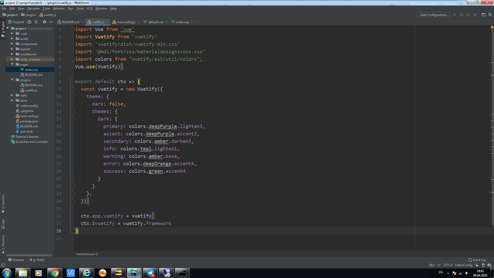Open WebStorm icon in taskbar
This screenshot has height=278, width=494.
134,273
